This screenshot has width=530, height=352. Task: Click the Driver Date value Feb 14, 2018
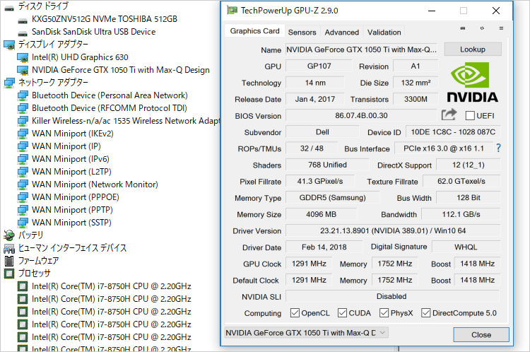click(x=324, y=247)
